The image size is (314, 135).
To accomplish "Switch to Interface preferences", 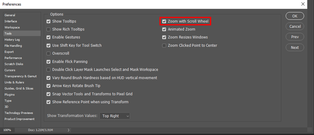I will point(11,21).
